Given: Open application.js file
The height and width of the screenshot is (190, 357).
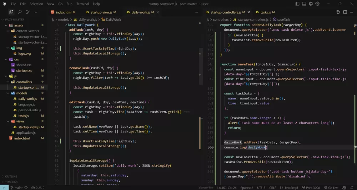Looking at the screenshot, I should 26,132.
